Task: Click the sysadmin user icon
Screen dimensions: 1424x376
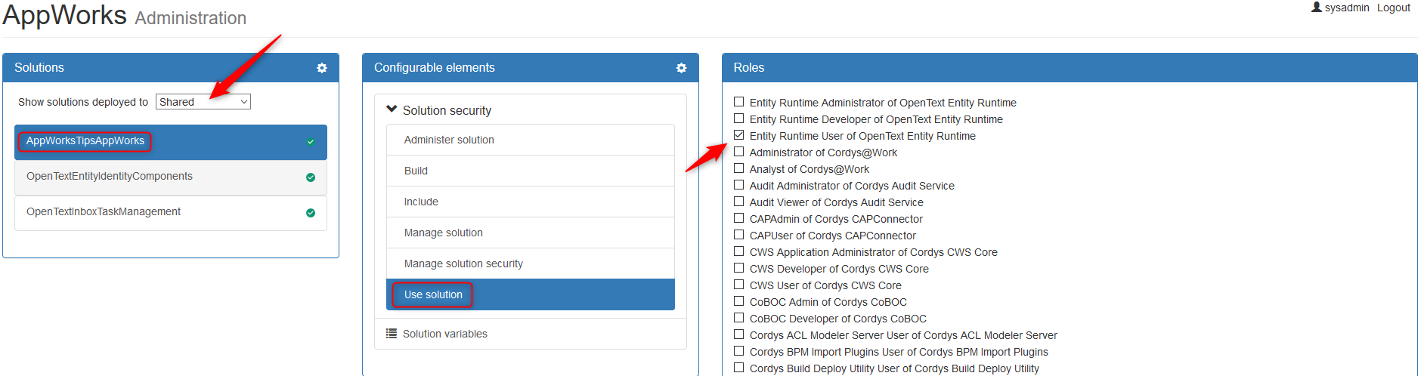Action: click(1316, 8)
